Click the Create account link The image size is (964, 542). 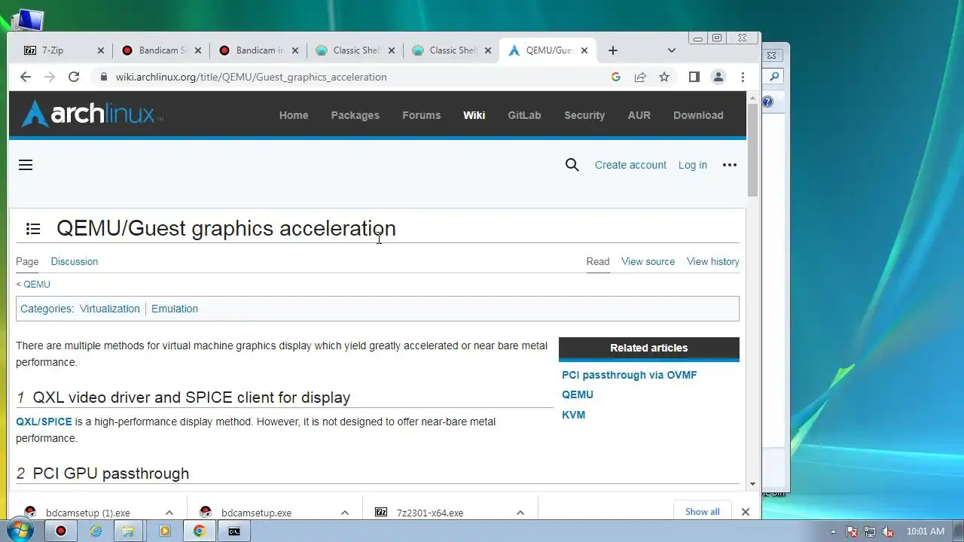click(x=630, y=165)
